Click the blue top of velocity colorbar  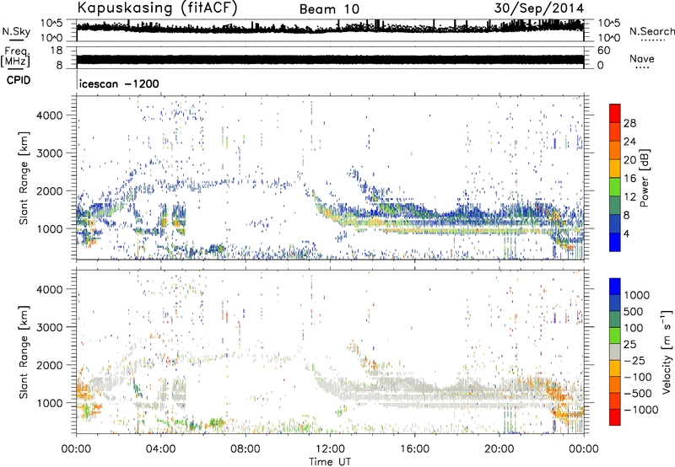click(615, 287)
